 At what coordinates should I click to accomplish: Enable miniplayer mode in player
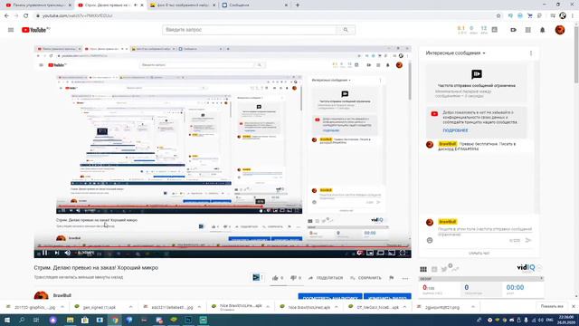[x=370, y=253]
